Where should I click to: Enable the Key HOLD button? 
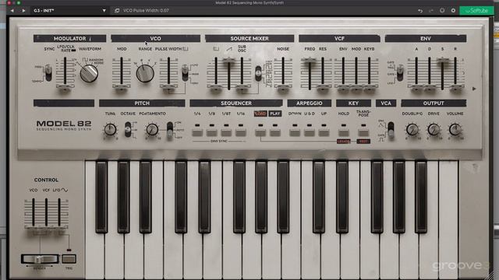click(344, 132)
